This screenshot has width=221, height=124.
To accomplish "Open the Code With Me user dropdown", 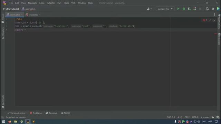I will click(150, 9).
